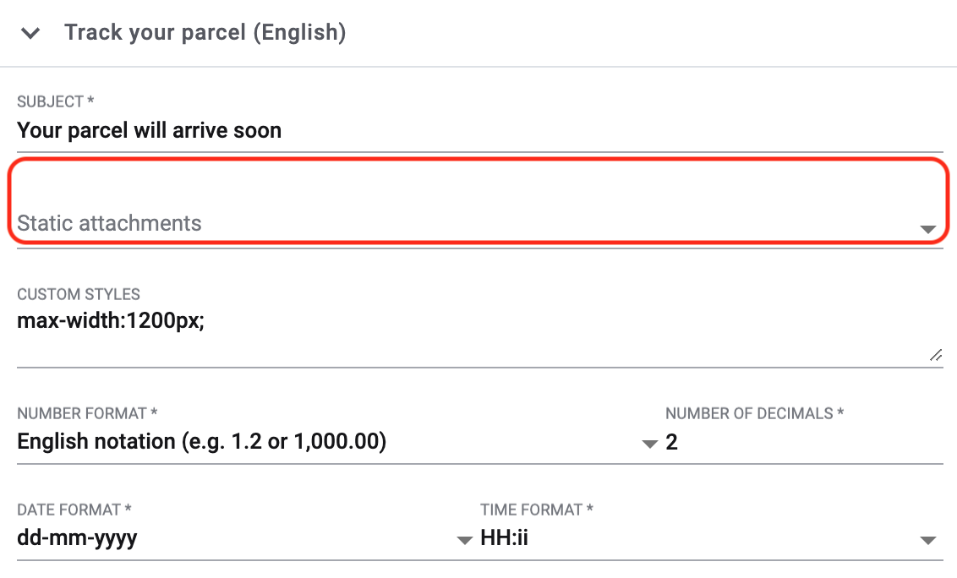Click the Custom styles textarea resize handle
The height and width of the screenshot is (578, 957).
pos(935,356)
